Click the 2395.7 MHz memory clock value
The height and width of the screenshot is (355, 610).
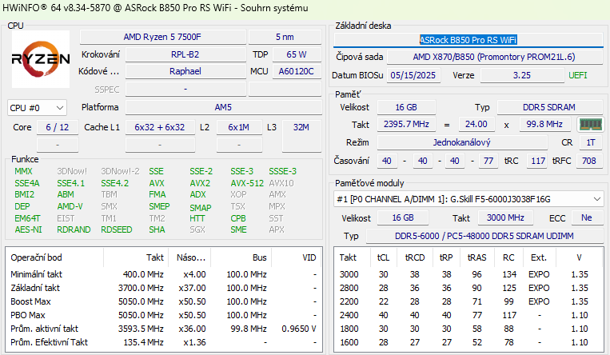pyautogui.click(x=406, y=124)
